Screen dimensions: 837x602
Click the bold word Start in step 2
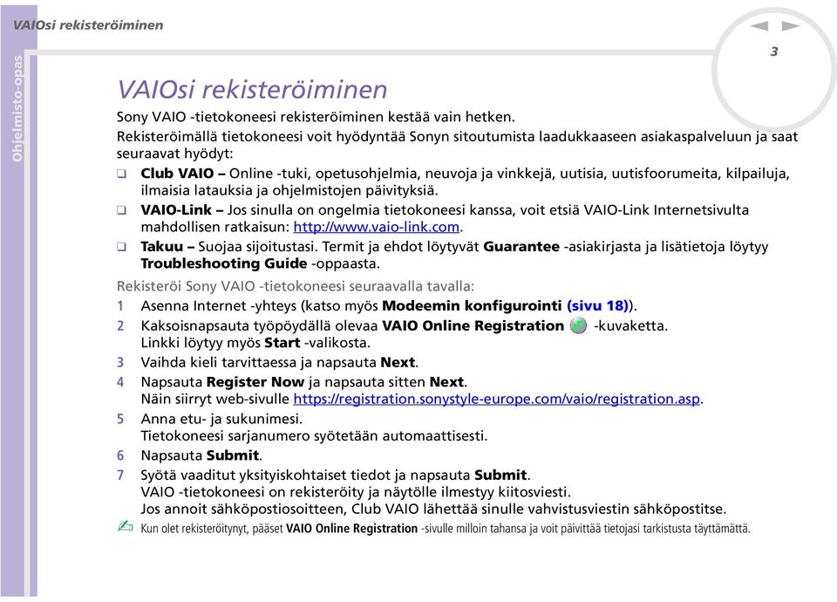coord(282,342)
